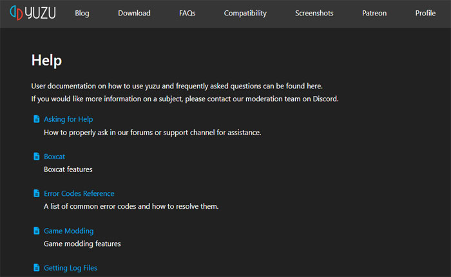Open the Asking for Help article
The width and height of the screenshot is (451, 277).
(x=68, y=119)
